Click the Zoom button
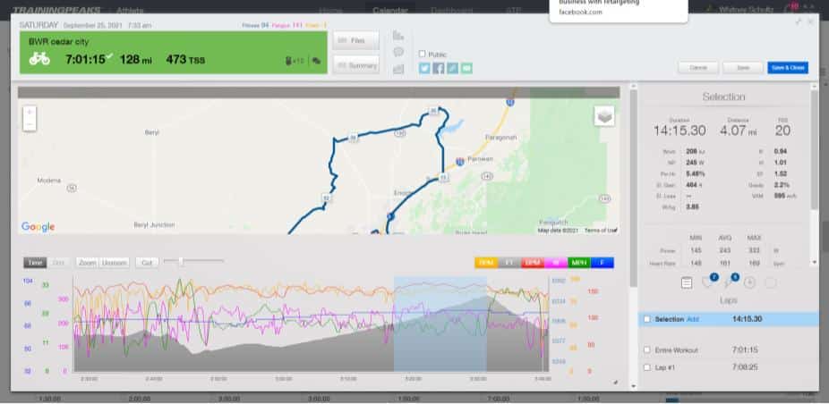Screen dimensions: 829x404 pyautogui.click(x=87, y=263)
